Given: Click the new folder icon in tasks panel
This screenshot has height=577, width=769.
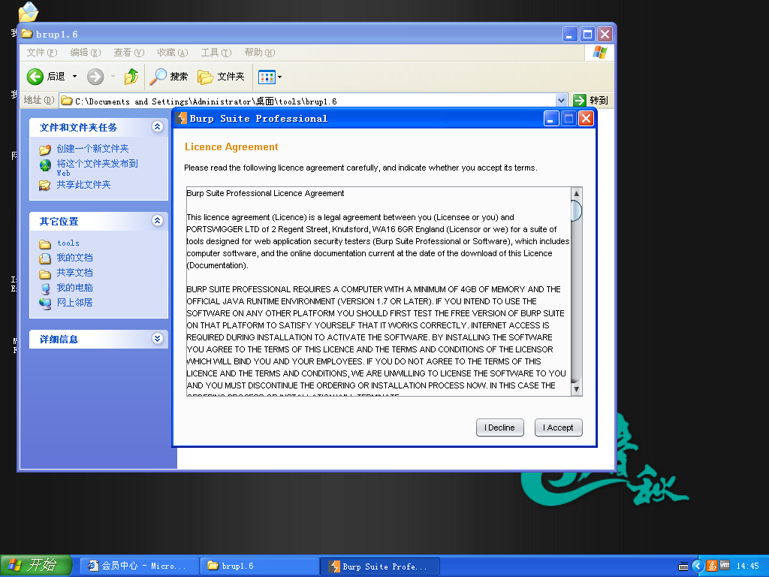Looking at the screenshot, I should 45,150.
